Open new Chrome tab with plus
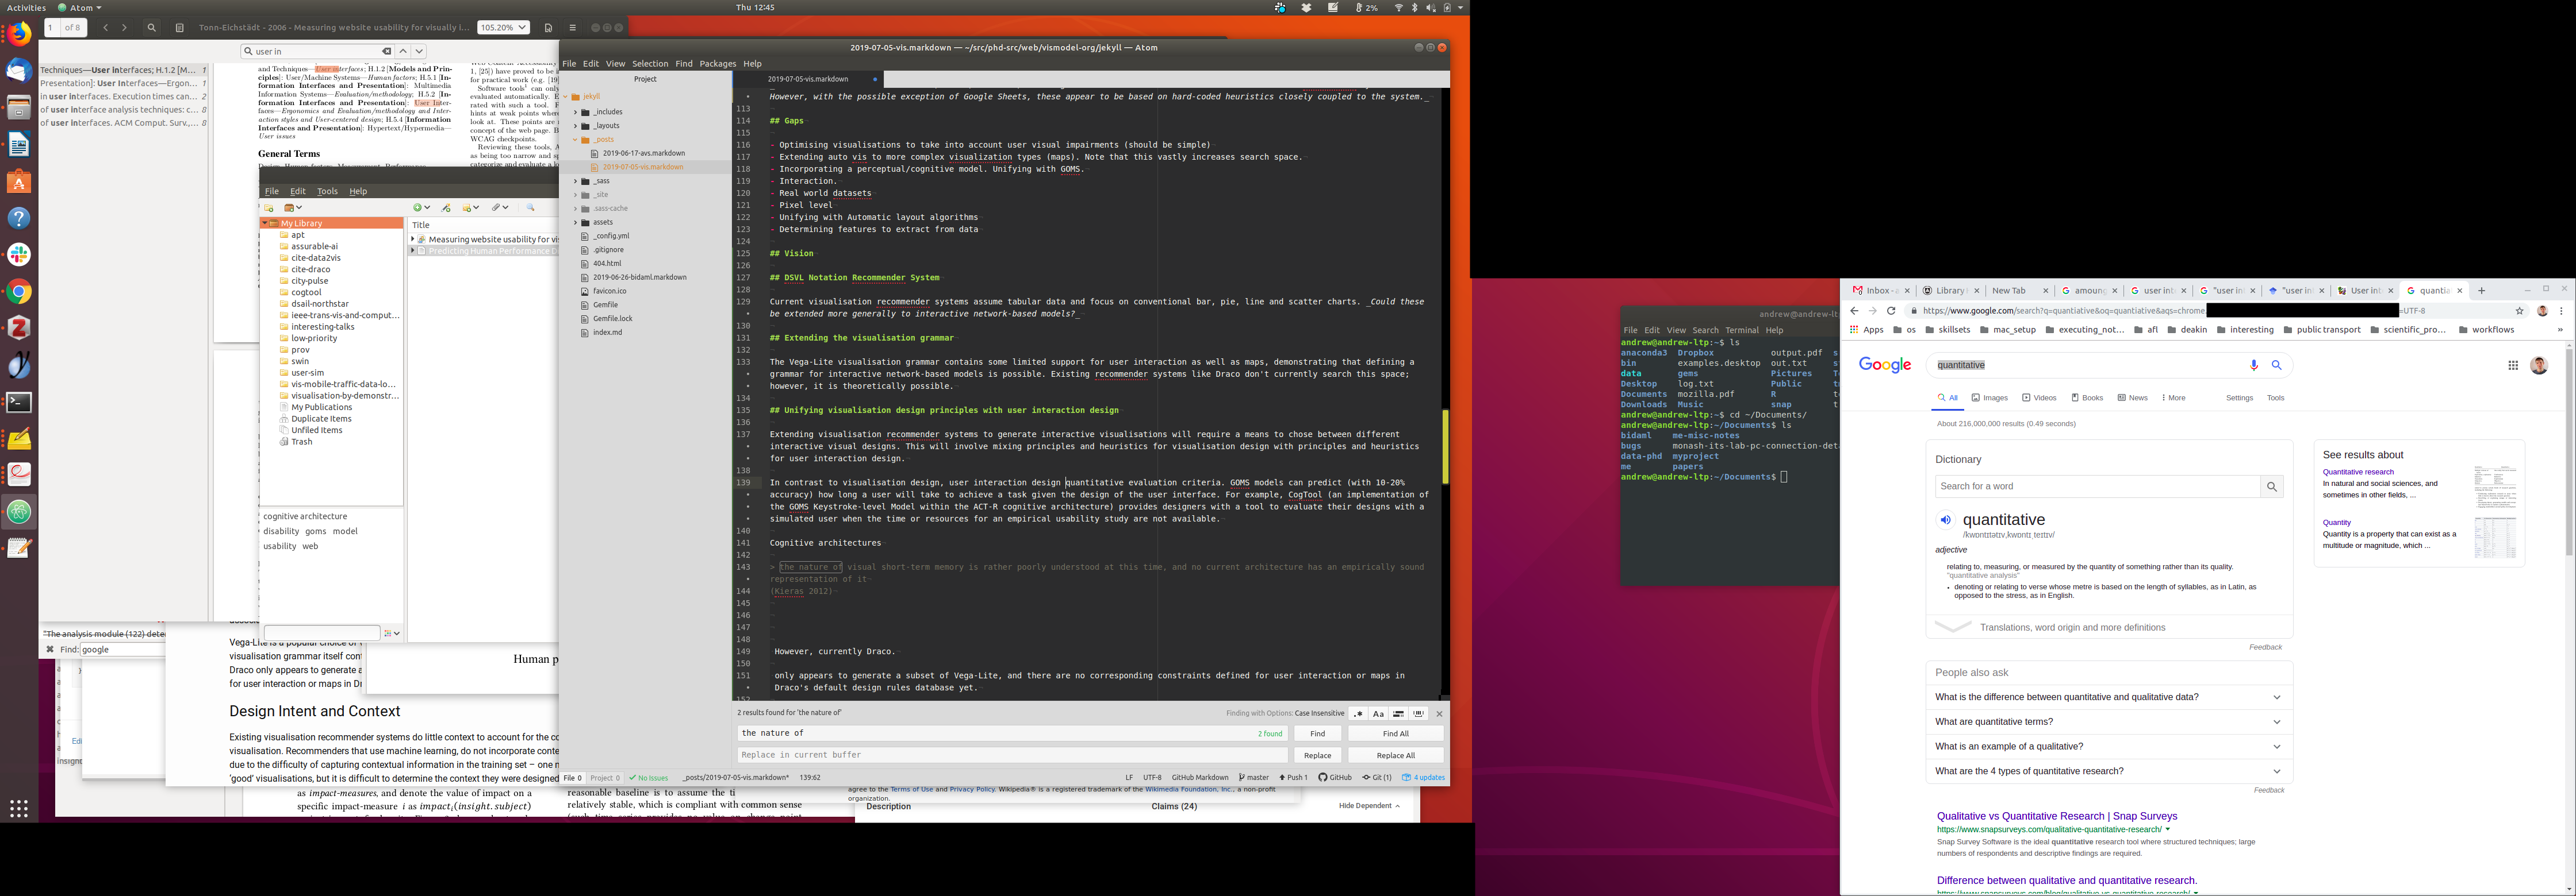The image size is (2576, 896). [2481, 291]
